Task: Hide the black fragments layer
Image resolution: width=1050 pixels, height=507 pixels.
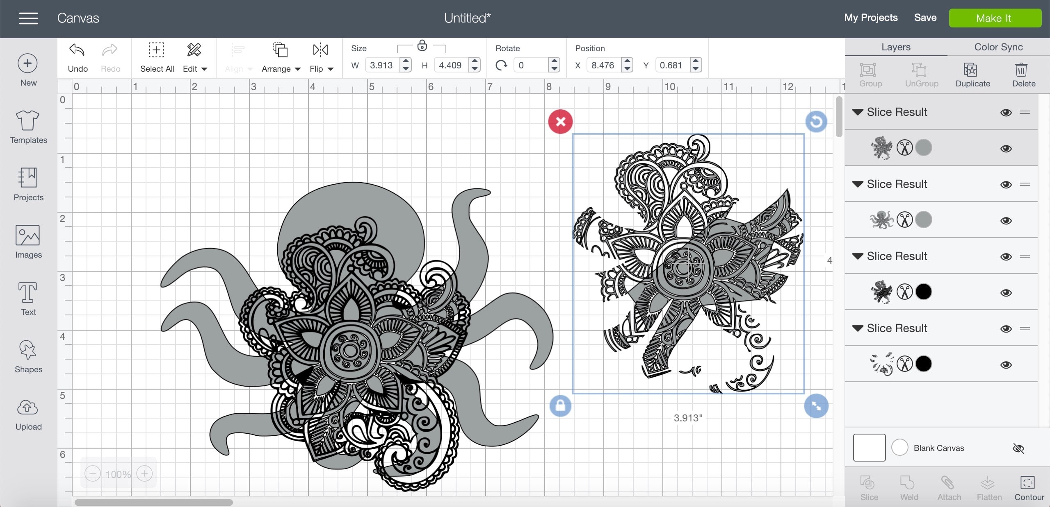Action: click(x=1006, y=365)
